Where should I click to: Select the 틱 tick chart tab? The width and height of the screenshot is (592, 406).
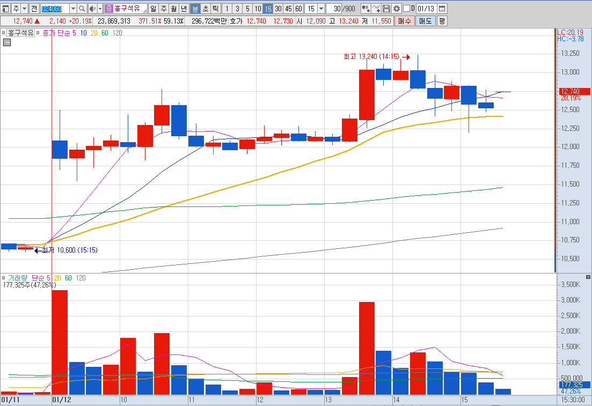(x=216, y=8)
